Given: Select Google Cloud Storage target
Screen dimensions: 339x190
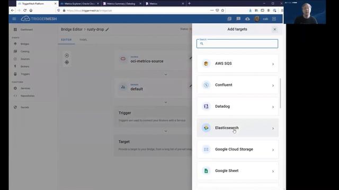Looking at the screenshot, I should (x=238, y=149).
